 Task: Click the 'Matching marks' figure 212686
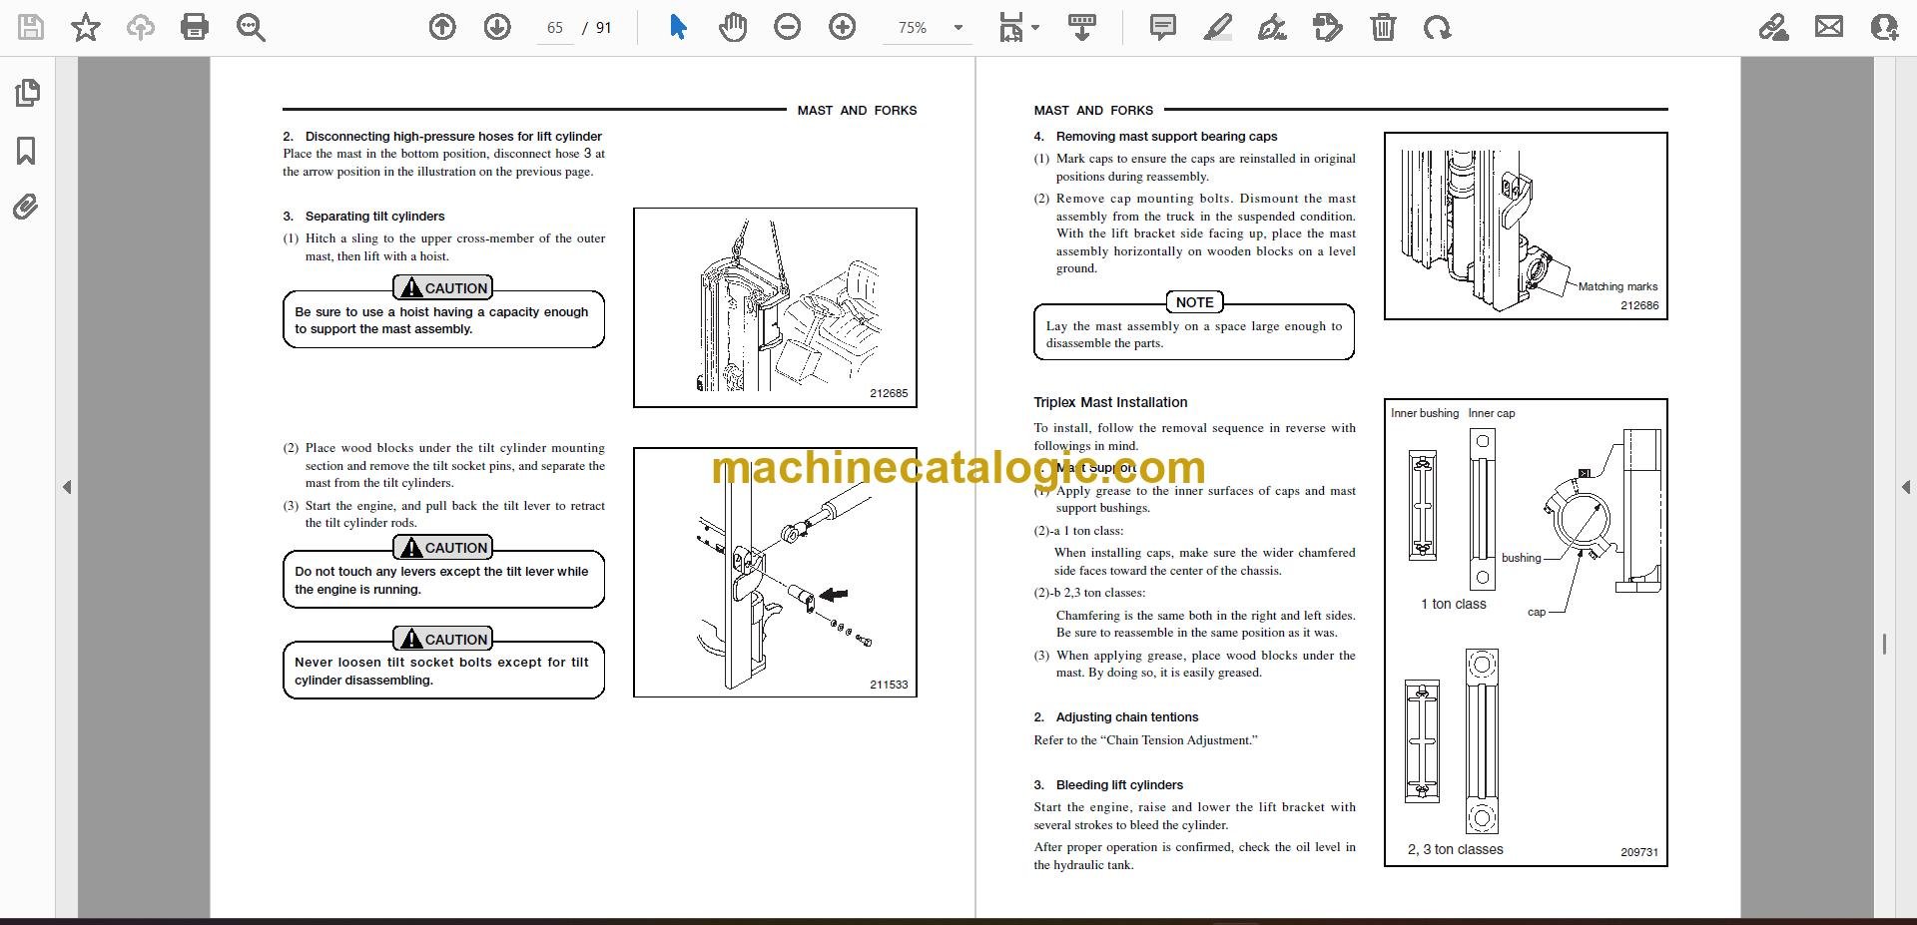click(x=1526, y=226)
